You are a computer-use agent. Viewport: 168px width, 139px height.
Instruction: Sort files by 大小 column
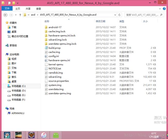click(x=145, y=21)
